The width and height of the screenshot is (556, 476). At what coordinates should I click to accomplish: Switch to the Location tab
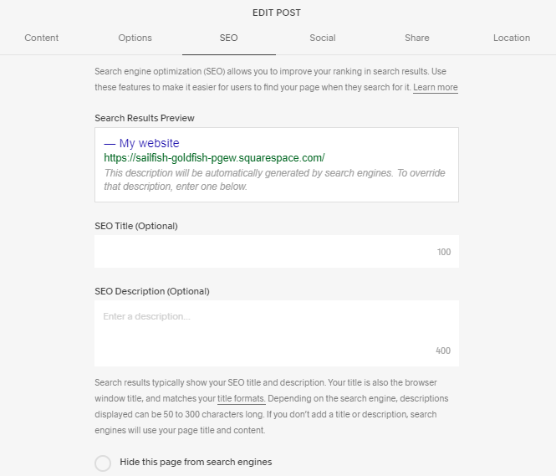(511, 38)
